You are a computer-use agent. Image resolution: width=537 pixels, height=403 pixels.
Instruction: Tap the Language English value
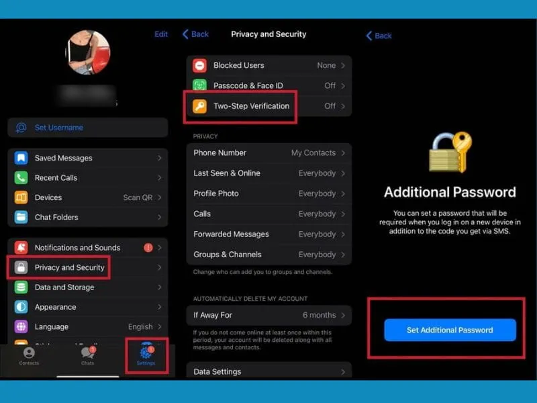[x=140, y=326]
